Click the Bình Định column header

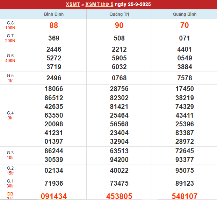[54, 14]
